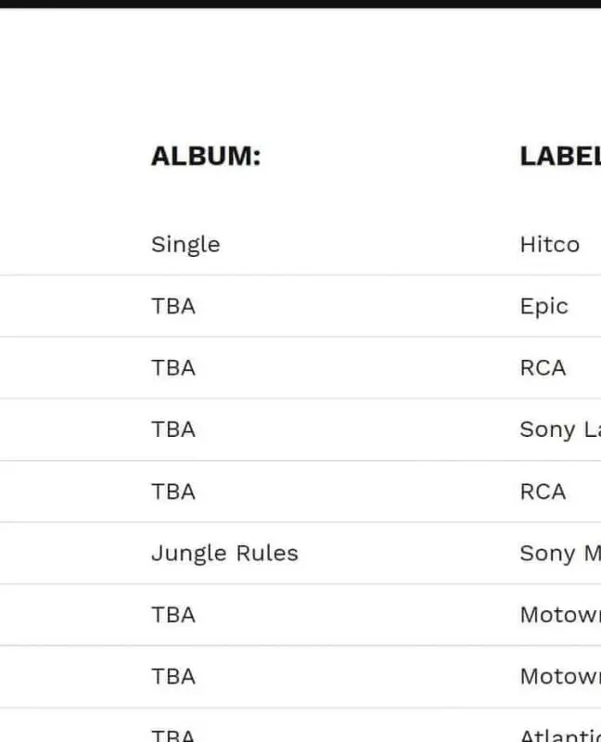Click the LABEL column header
The width and height of the screenshot is (601, 742).
click(559, 156)
